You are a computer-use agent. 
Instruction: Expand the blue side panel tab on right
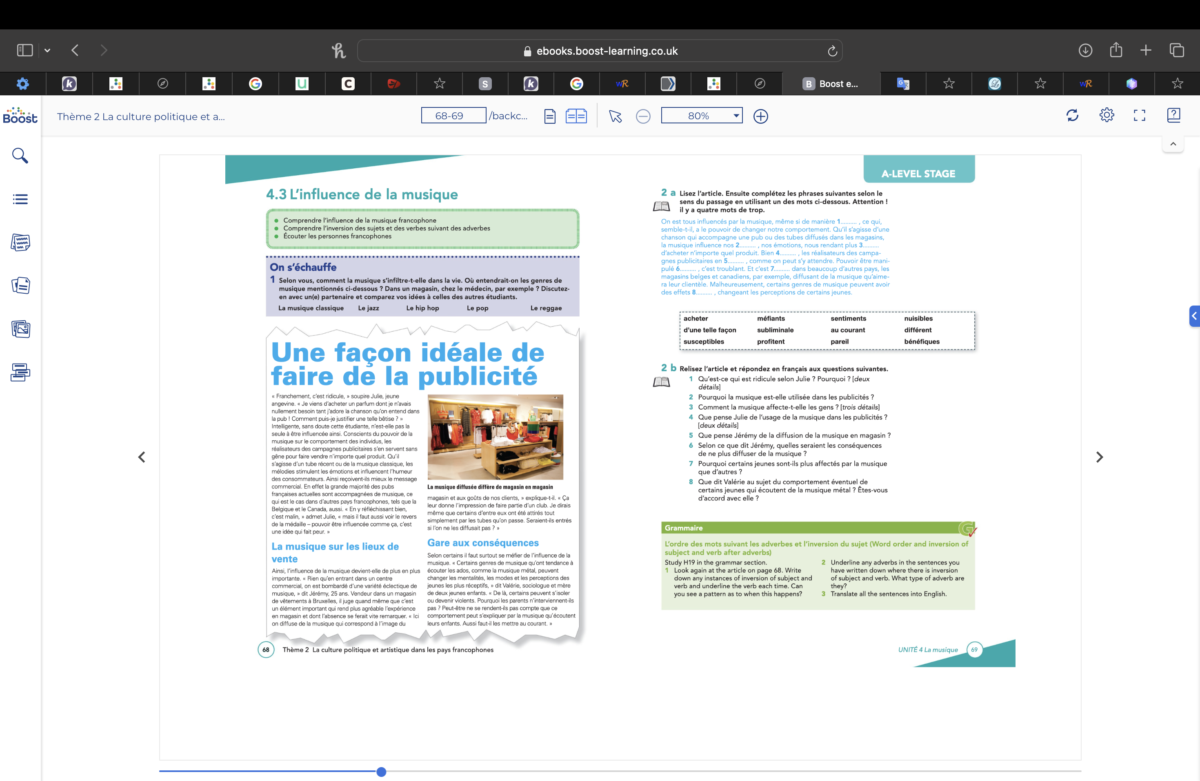(x=1194, y=316)
